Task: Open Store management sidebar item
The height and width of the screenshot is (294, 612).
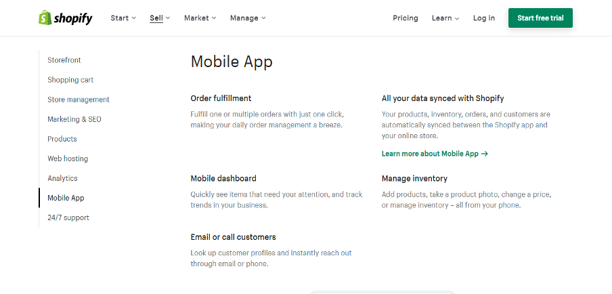Action: click(79, 100)
